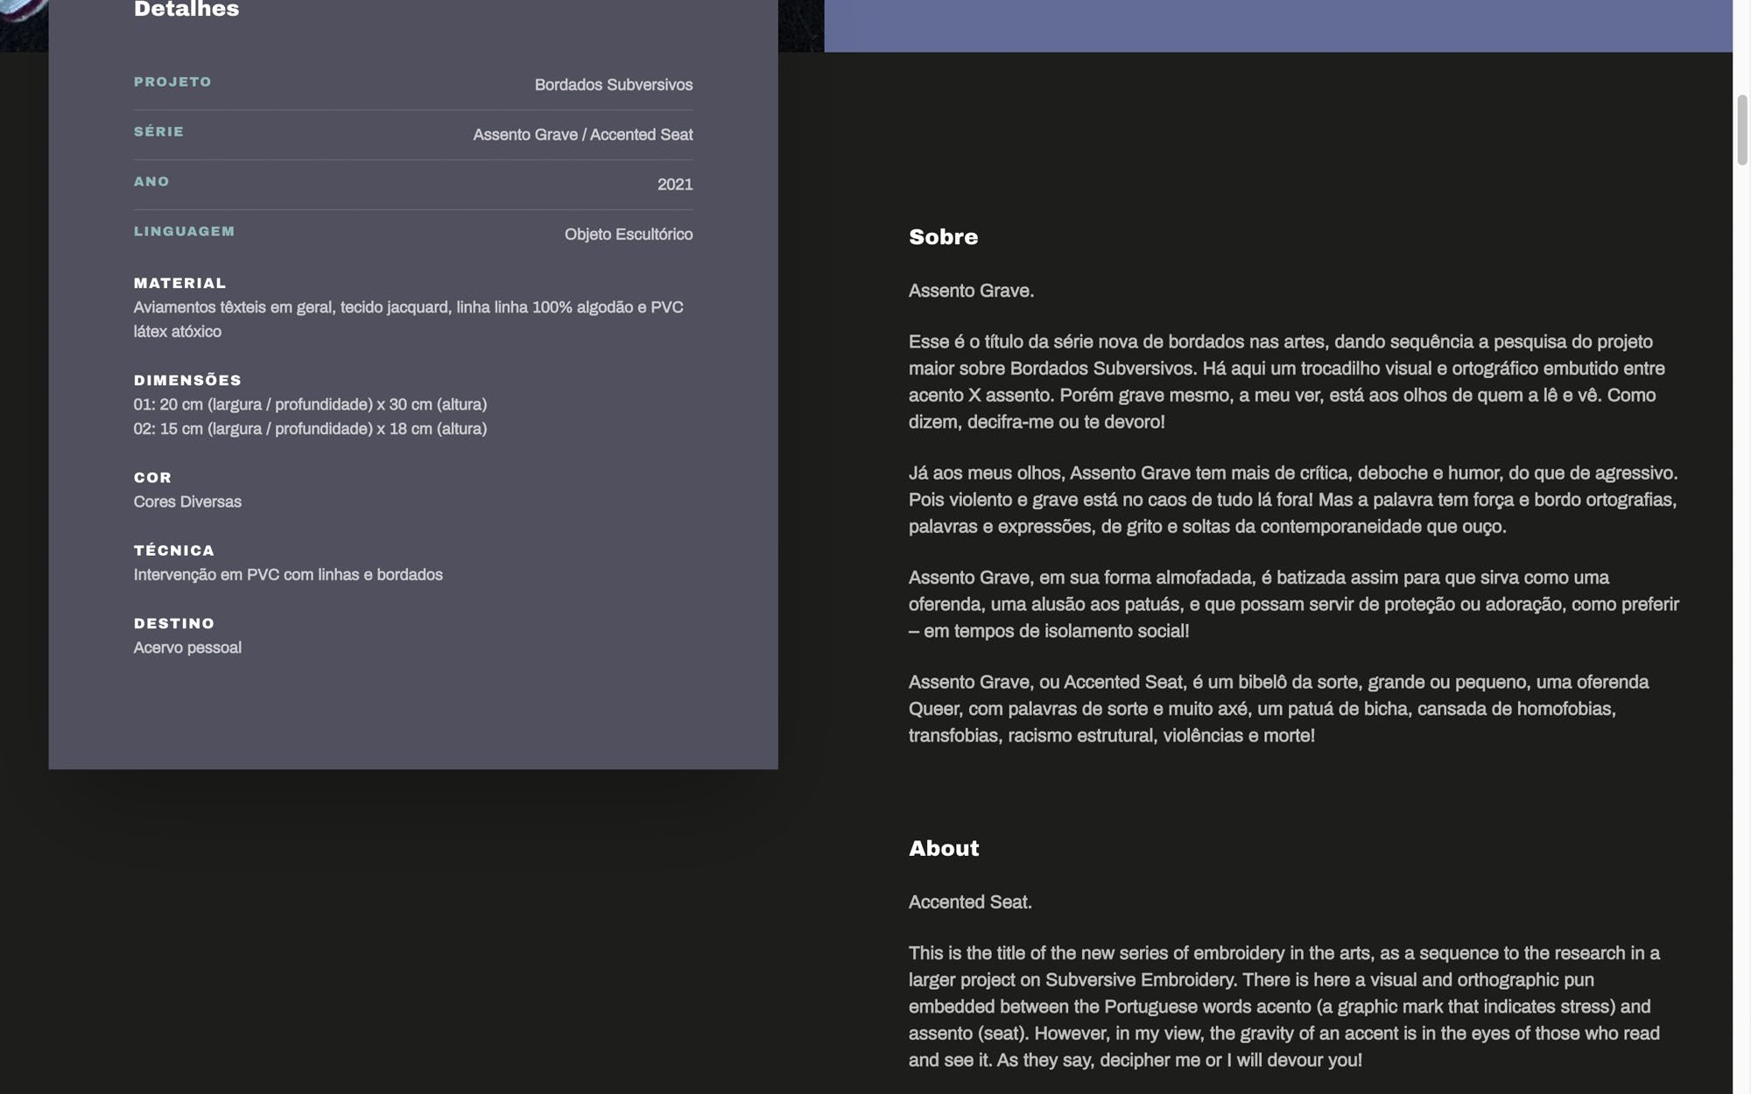Click the blue banner at the top right
The image size is (1751, 1094).
click(x=1278, y=25)
